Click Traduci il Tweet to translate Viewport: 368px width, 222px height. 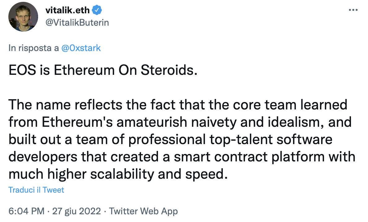(36, 190)
